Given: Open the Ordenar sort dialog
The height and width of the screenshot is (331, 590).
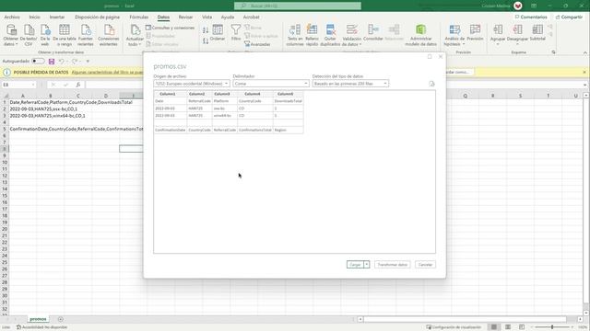Looking at the screenshot, I should (x=218, y=32).
